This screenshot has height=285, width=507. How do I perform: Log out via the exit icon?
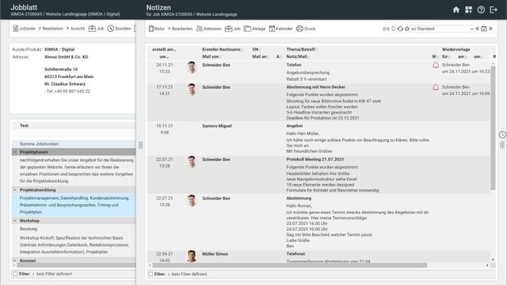[494, 10]
